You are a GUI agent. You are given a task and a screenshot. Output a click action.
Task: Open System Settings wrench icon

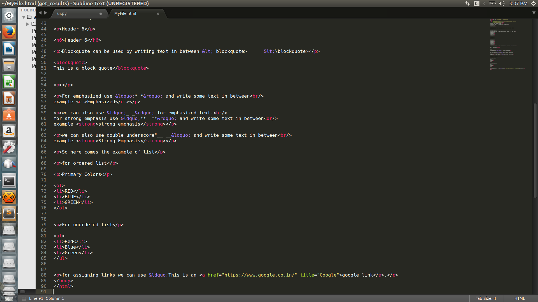click(x=9, y=148)
